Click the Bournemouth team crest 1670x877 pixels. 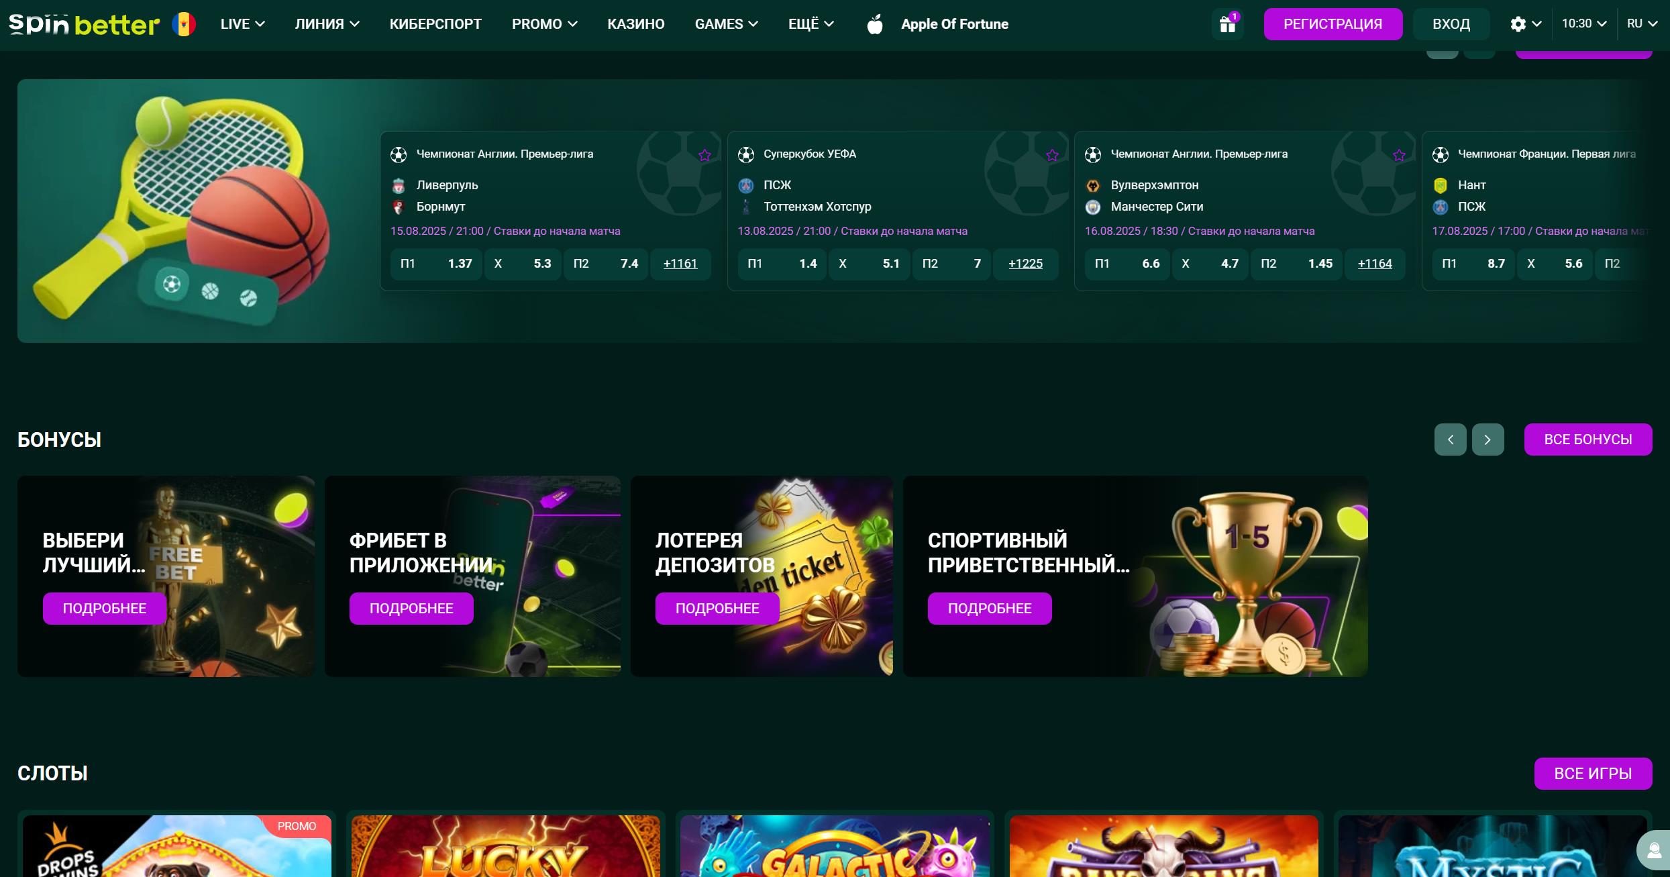[399, 207]
